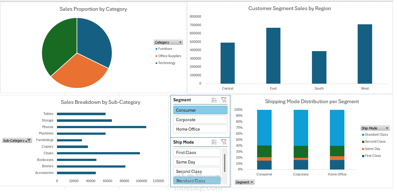Click the Furniture legend color marker
This screenshot has height=196, width=397.
pyautogui.click(x=156, y=49)
